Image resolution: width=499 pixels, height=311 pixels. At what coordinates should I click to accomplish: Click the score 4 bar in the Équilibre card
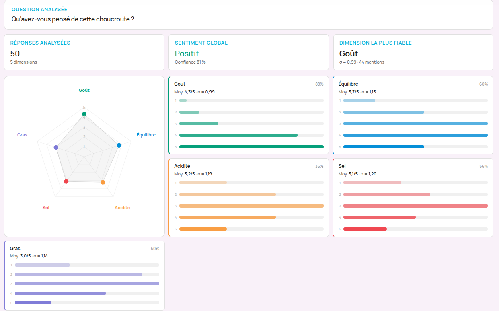(415, 135)
